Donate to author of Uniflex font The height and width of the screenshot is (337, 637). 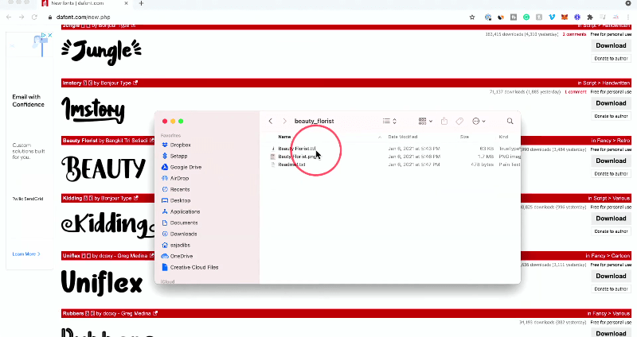(x=611, y=289)
